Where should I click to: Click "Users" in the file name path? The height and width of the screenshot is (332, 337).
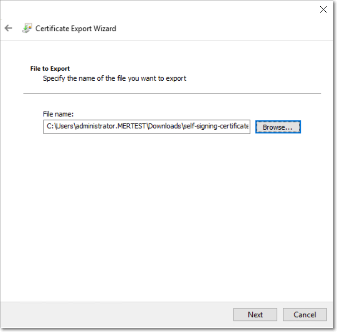63,127
